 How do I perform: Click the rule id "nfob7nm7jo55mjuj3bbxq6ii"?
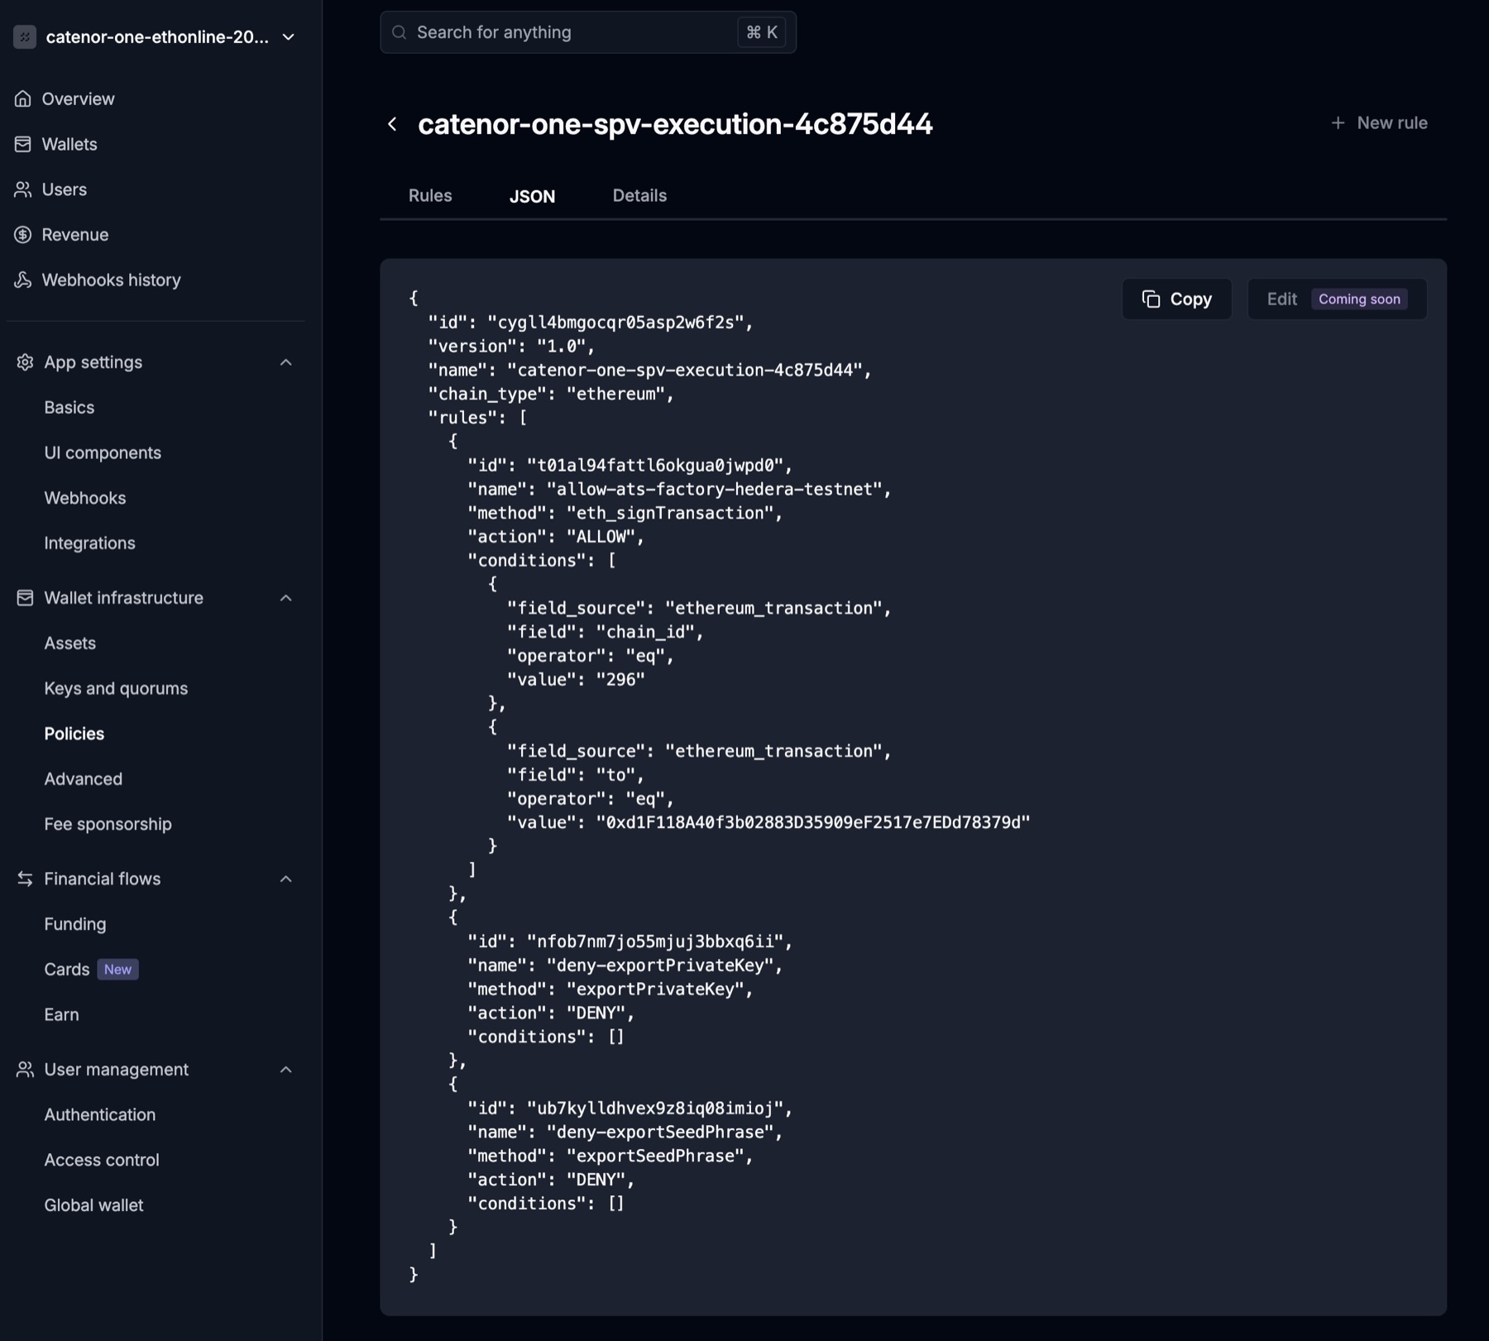tap(656, 941)
